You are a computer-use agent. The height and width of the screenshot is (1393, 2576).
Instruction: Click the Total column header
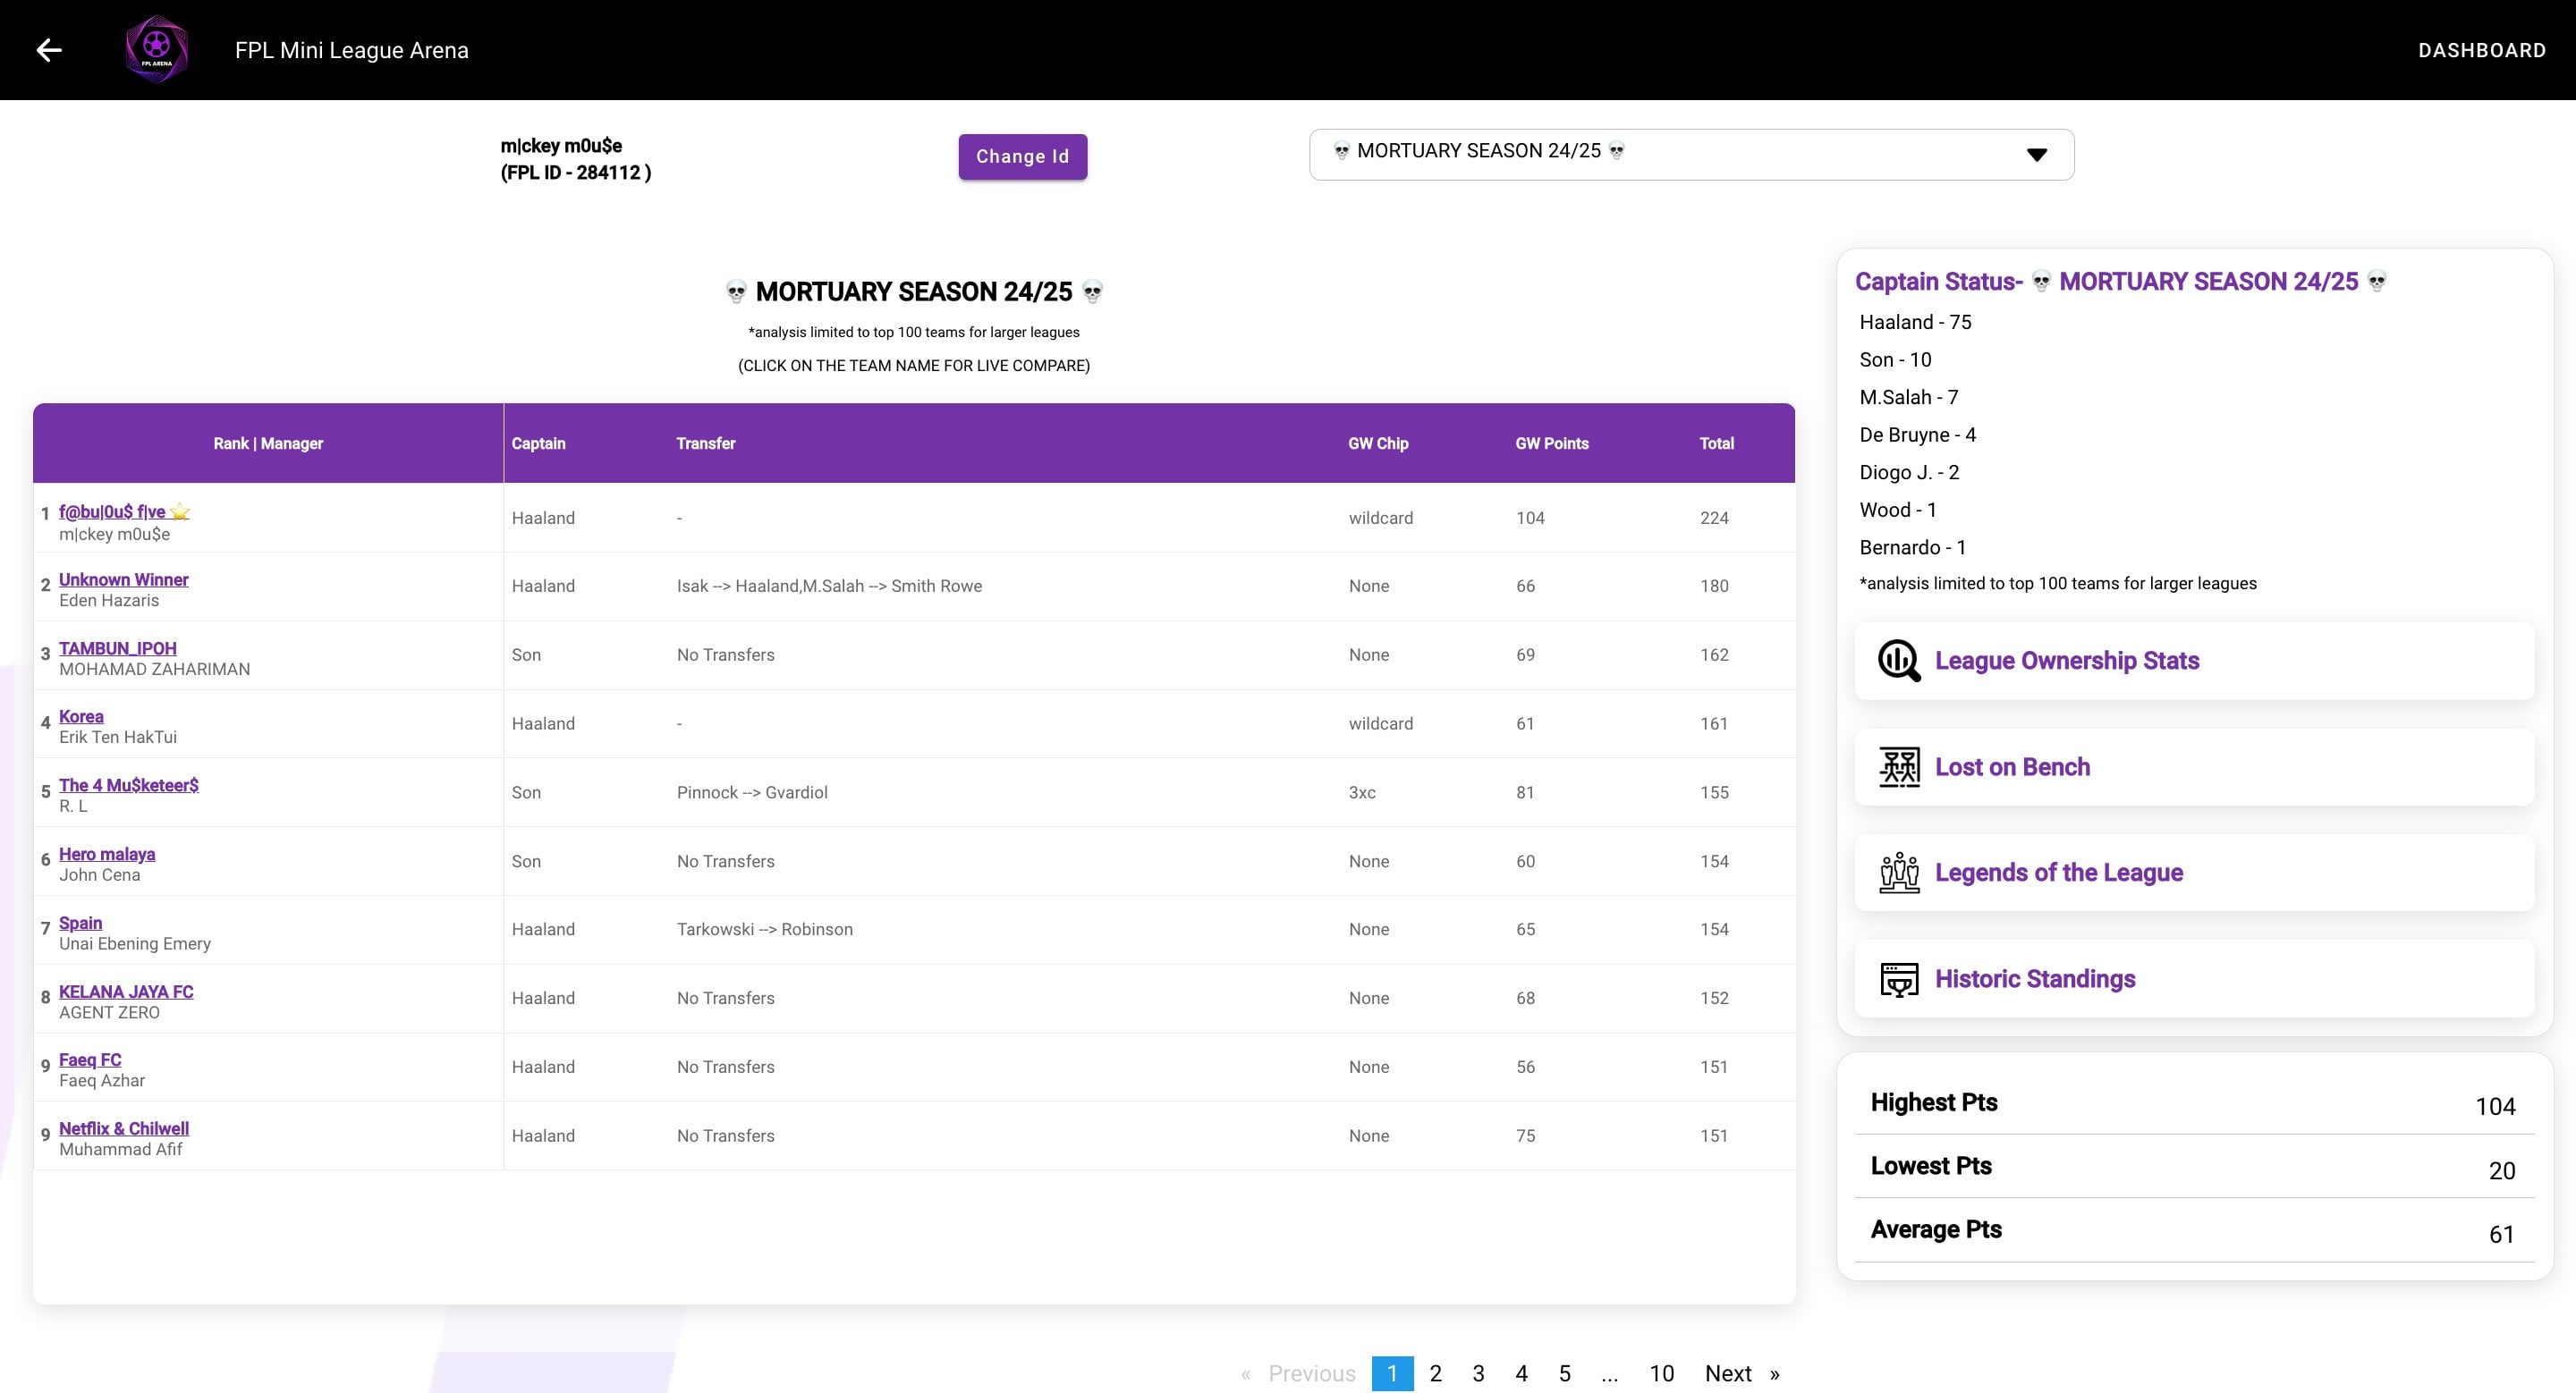coord(1716,443)
